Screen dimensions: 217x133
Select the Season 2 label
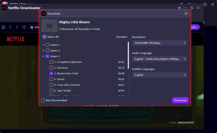(55, 51)
